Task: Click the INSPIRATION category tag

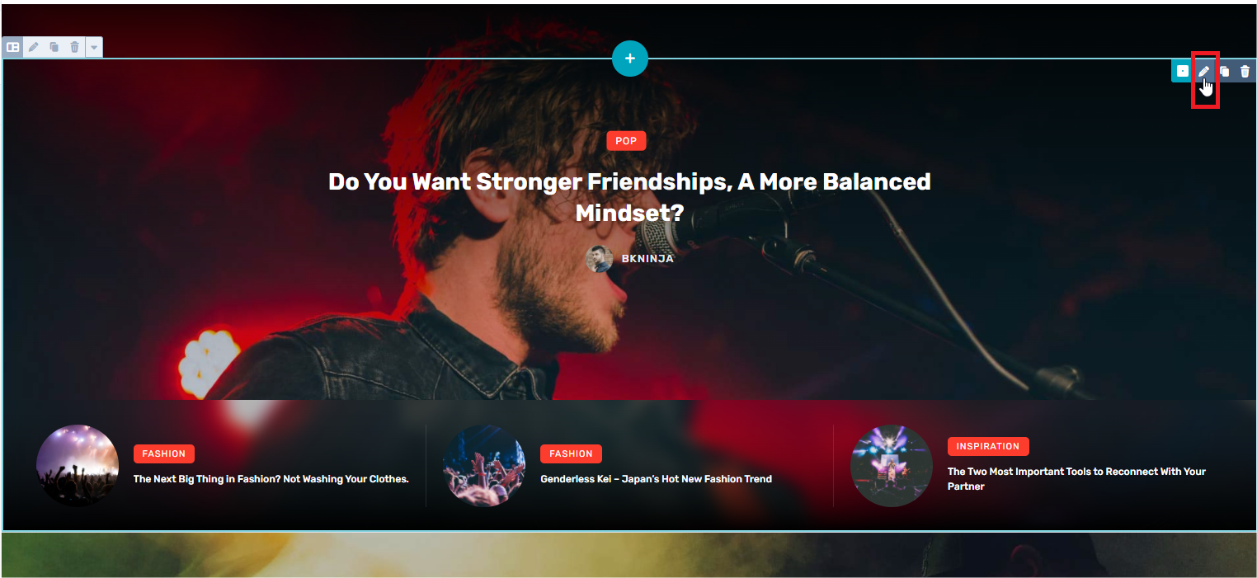Action: tap(988, 446)
